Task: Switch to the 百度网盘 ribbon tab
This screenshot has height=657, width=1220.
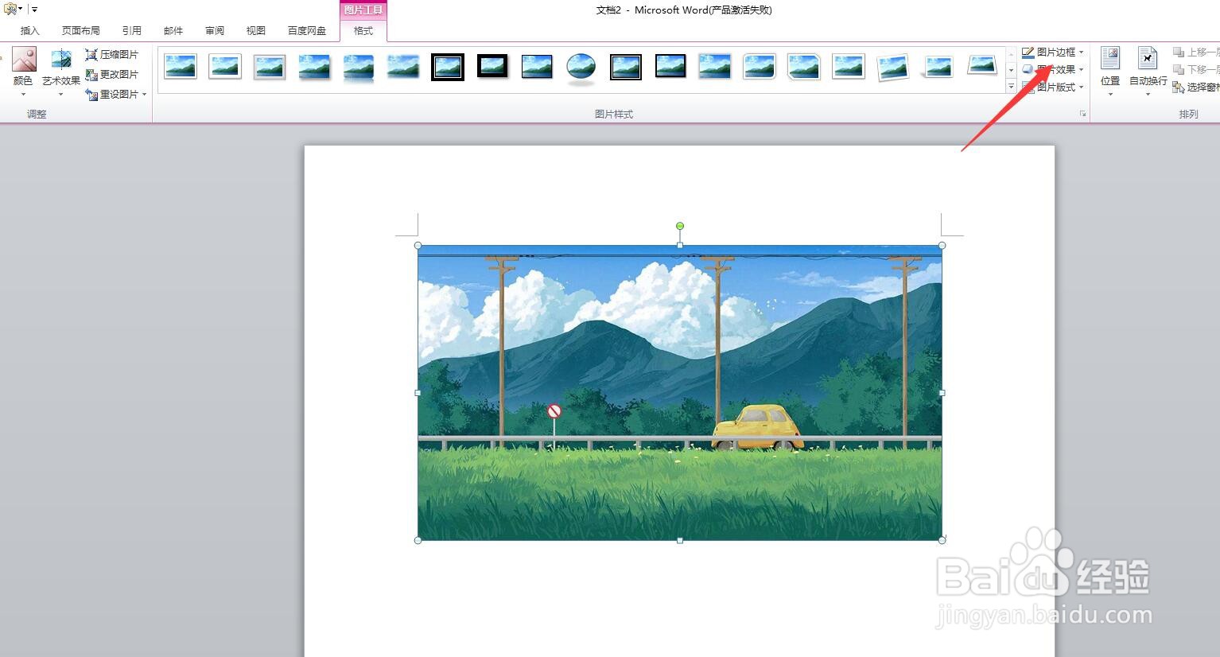Action: [x=307, y=31]
